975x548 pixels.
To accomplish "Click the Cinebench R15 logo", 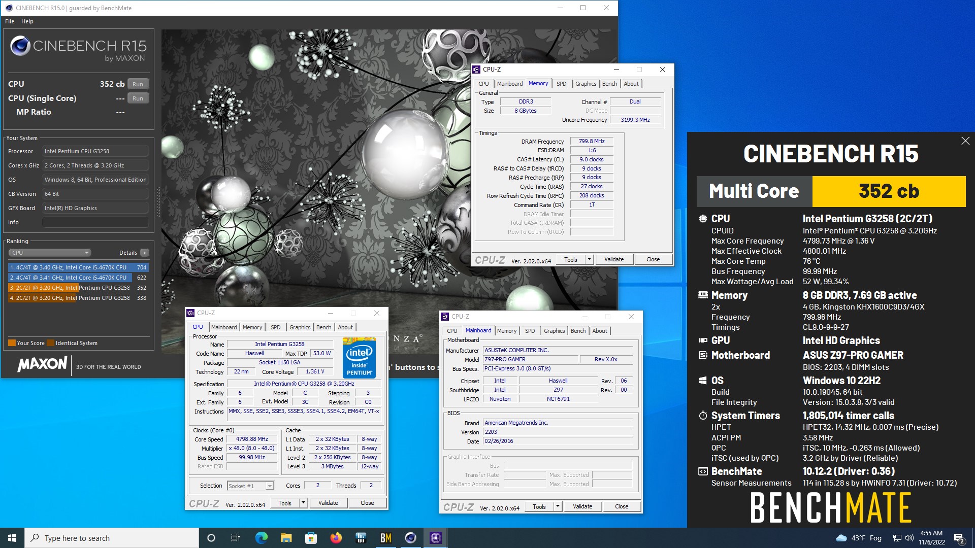I will point(78,49).
